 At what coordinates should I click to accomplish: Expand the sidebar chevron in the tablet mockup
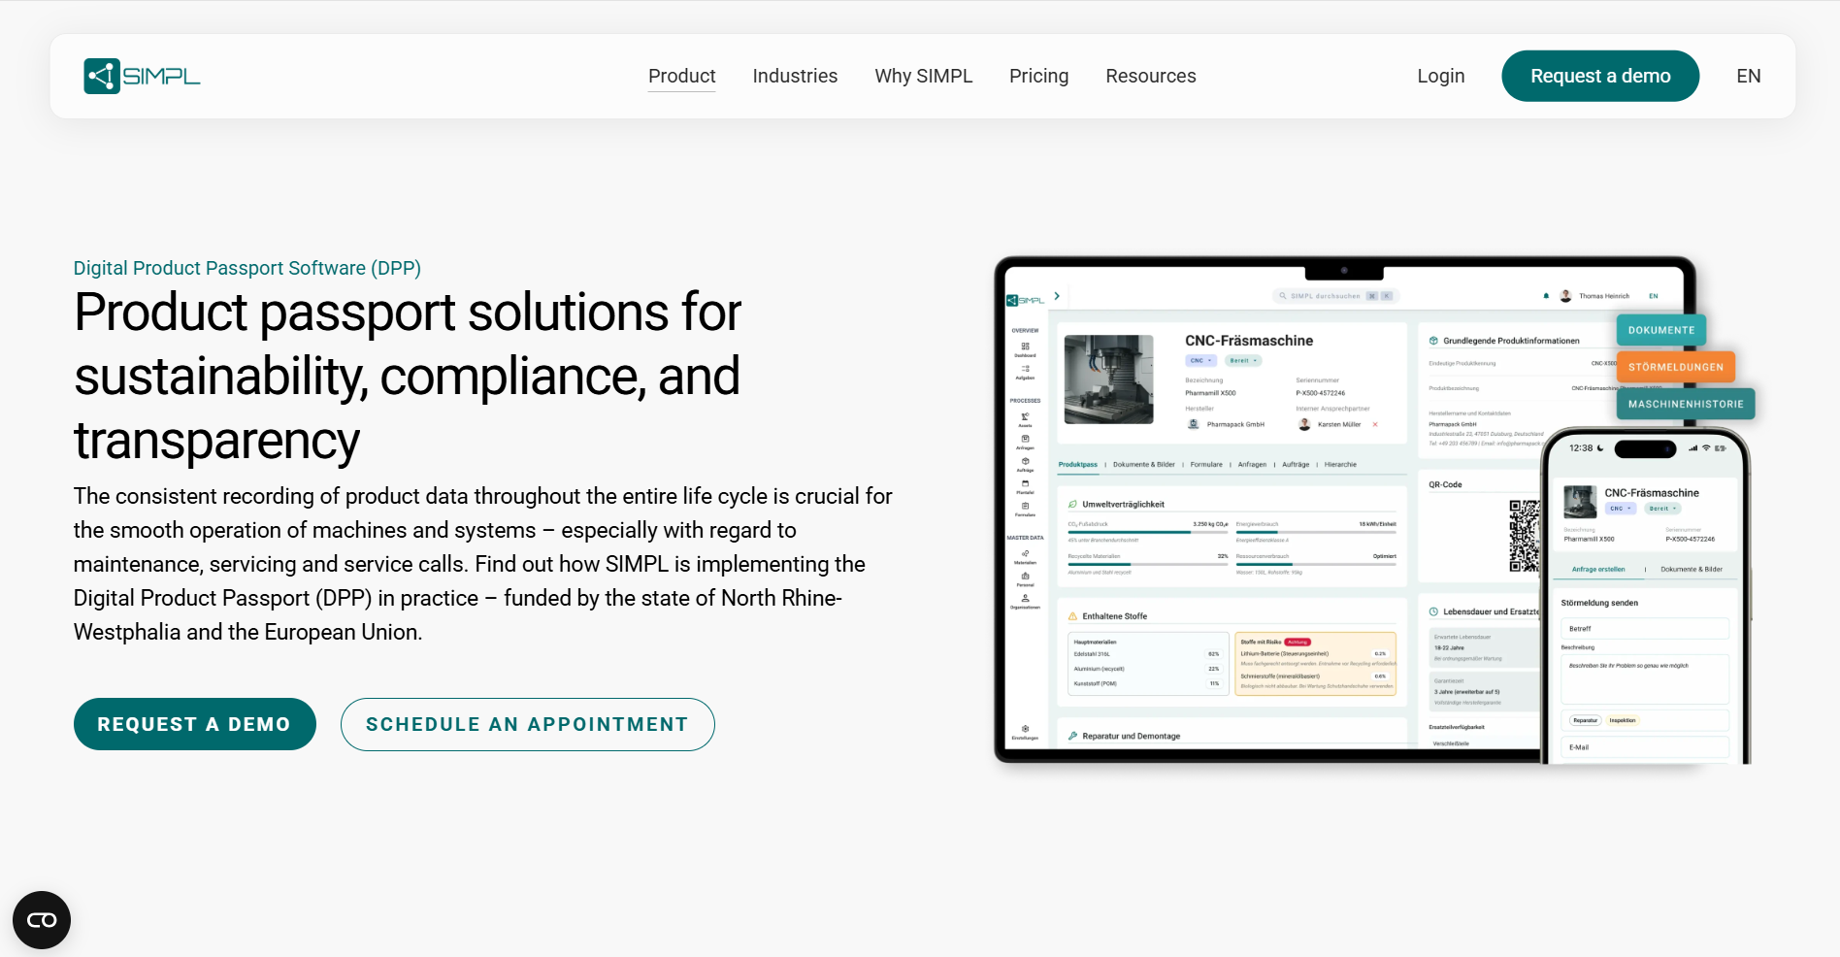point(1057,296)
